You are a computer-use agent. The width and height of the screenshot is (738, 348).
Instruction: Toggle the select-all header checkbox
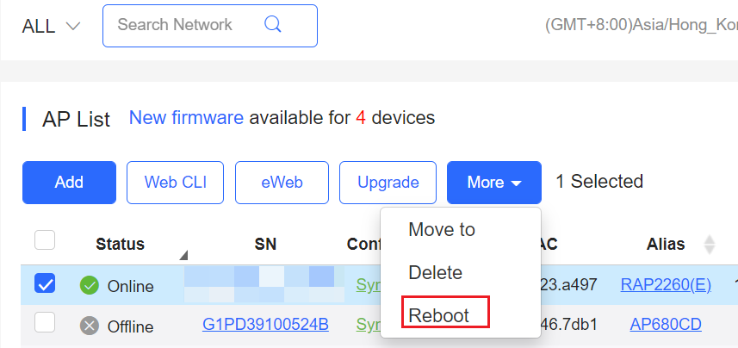(45, 240)
